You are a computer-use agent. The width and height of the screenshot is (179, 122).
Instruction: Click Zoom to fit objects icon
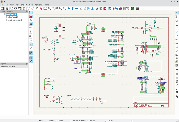point(61,8)
